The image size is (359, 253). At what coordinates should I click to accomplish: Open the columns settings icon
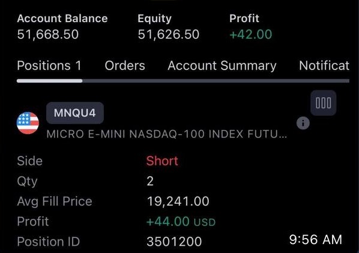tap(324, 103)
